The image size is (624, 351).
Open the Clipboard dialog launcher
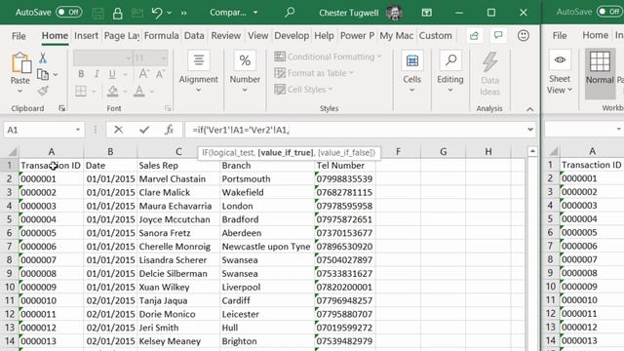tap(61, 108)
